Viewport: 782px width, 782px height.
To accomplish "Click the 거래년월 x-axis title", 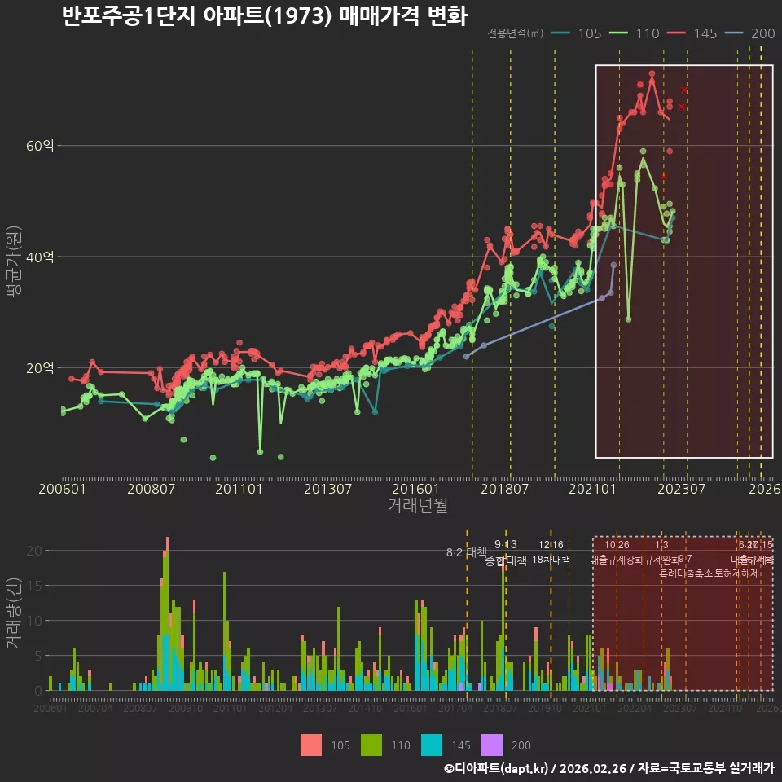I will [417, 505].
